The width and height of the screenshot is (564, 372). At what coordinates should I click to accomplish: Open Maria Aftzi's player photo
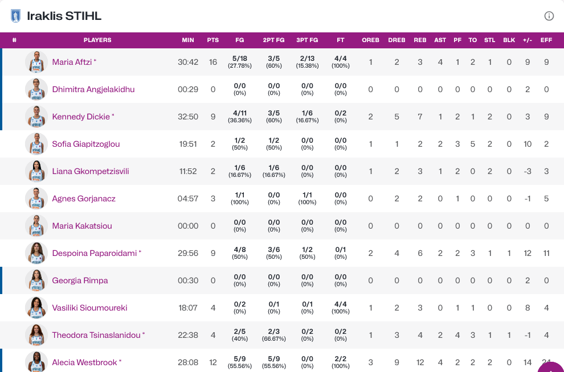[36, 62]
